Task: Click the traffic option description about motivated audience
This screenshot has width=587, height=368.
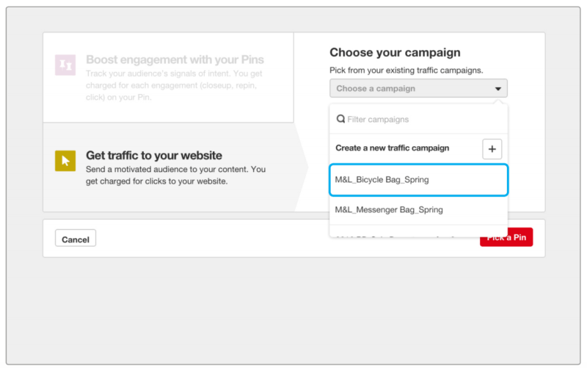Action: [175, 175]
